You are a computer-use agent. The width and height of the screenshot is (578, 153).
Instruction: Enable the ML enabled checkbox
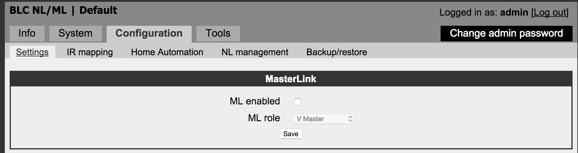click(298, 102)
